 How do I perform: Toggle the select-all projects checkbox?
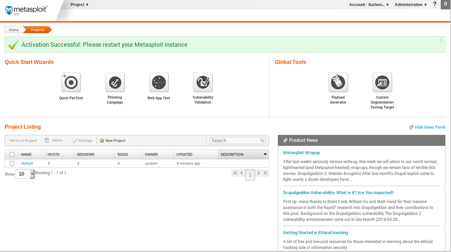pos(12,154)
